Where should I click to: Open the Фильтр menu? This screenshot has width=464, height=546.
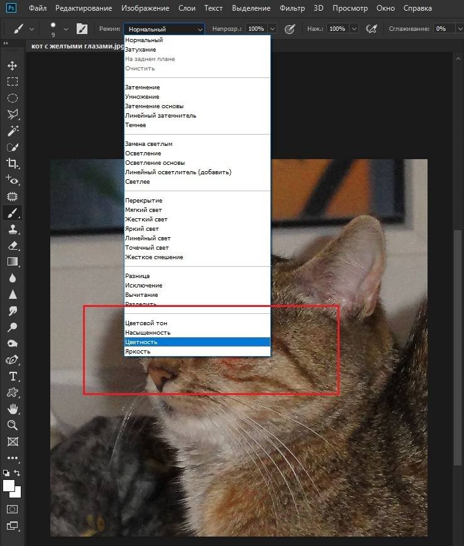[292, 9]
